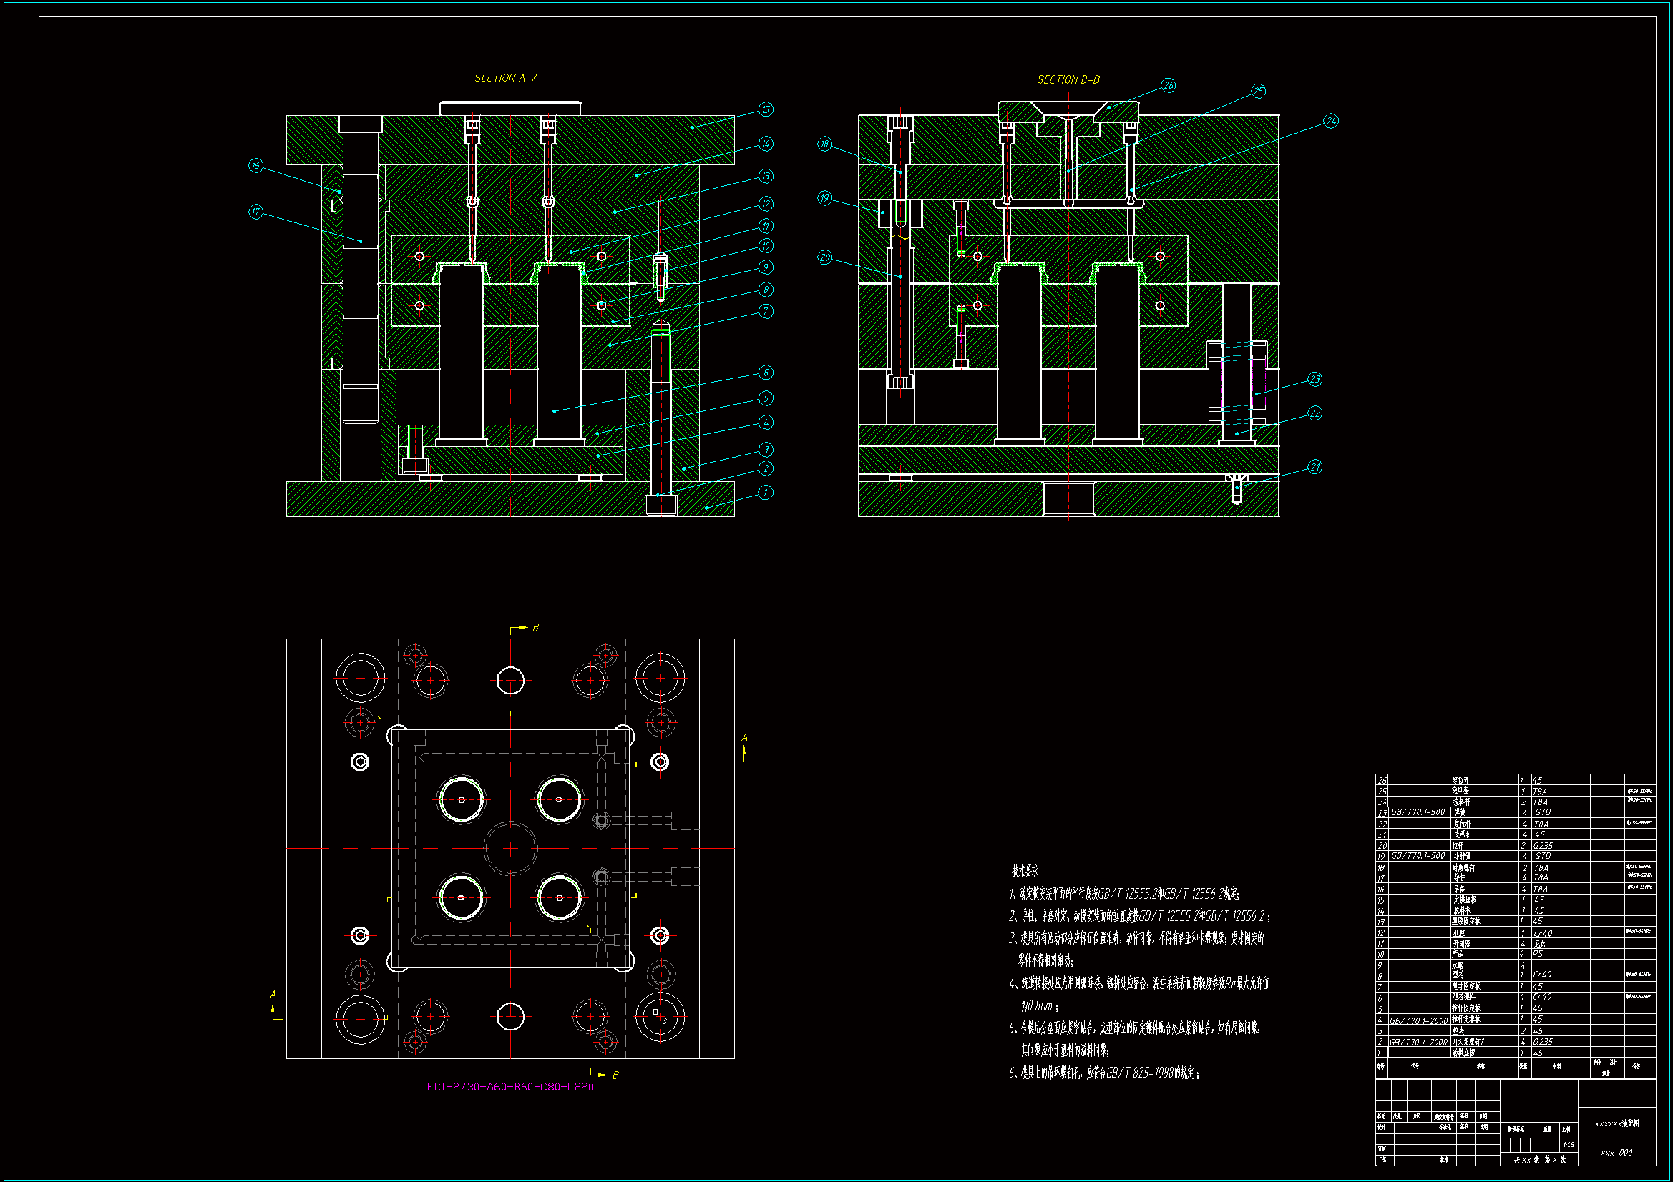
Task: Select part balloon number 6
Action: click(765, 372)
